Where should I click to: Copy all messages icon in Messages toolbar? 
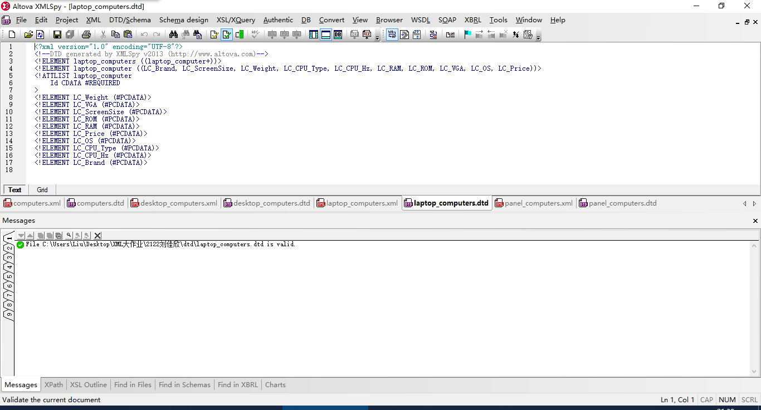pyautogui.click(x=58, y=236)
